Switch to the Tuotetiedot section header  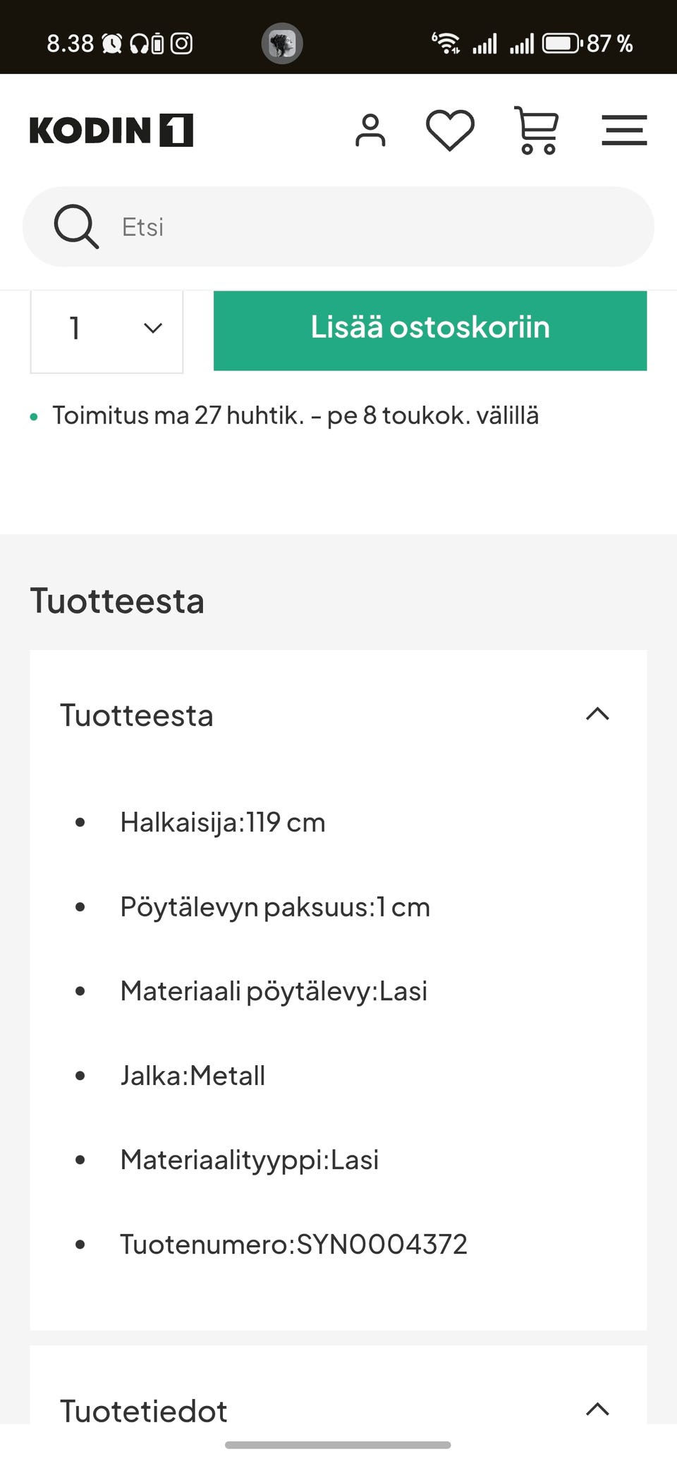click(143, 1410)
